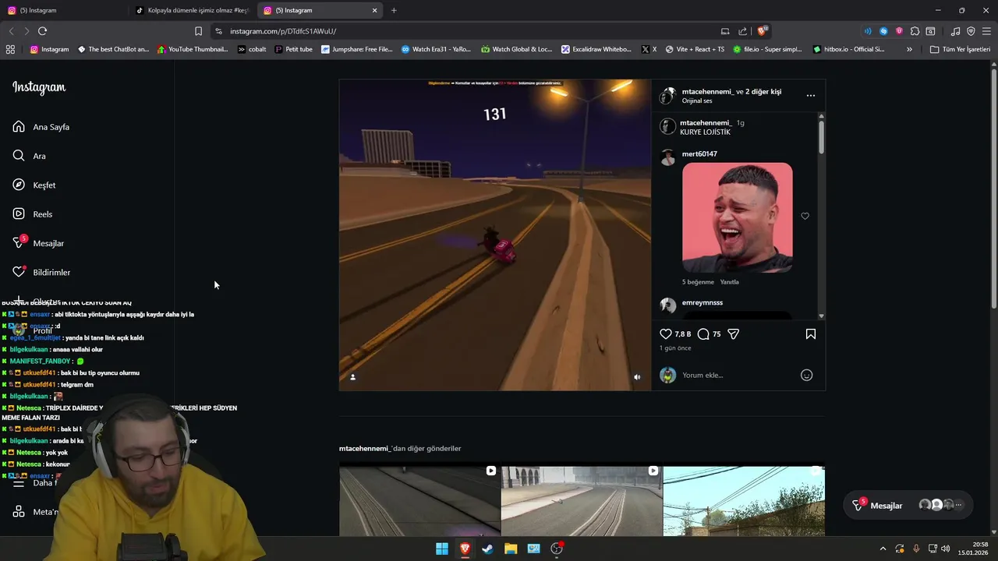Viewport: 998px width, 561px height.
Task: Open the music note media control
Action: click(955, 31)
